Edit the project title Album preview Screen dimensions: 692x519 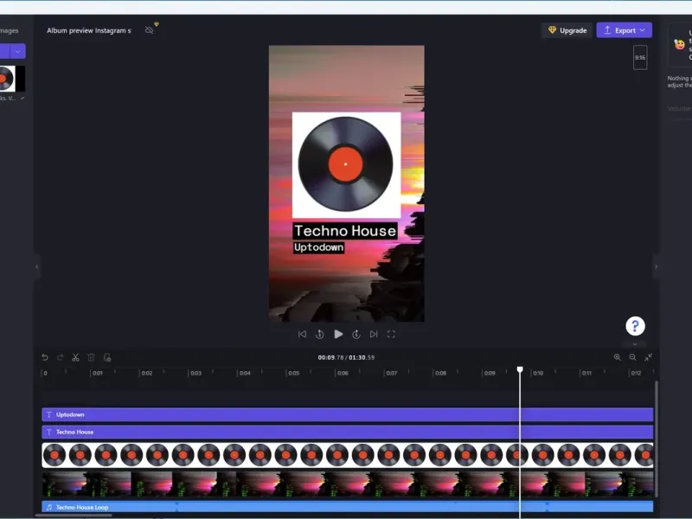89,30
